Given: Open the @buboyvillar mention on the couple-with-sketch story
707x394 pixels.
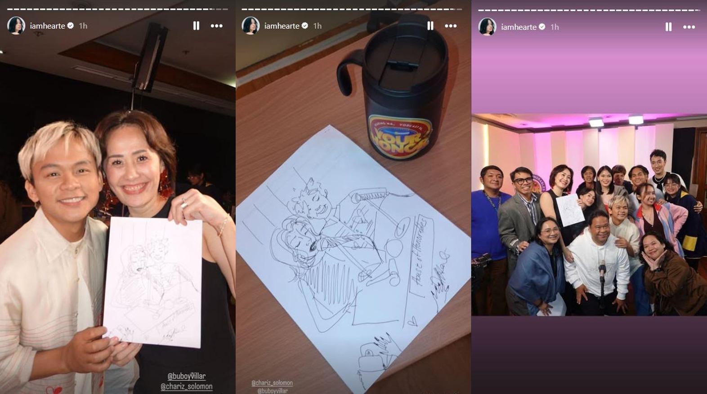Looking at the screenshot, I should coord(187,376).
